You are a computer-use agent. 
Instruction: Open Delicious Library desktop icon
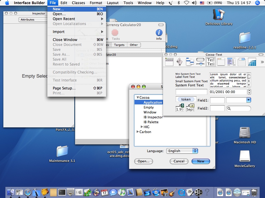(x=219, y=14)
